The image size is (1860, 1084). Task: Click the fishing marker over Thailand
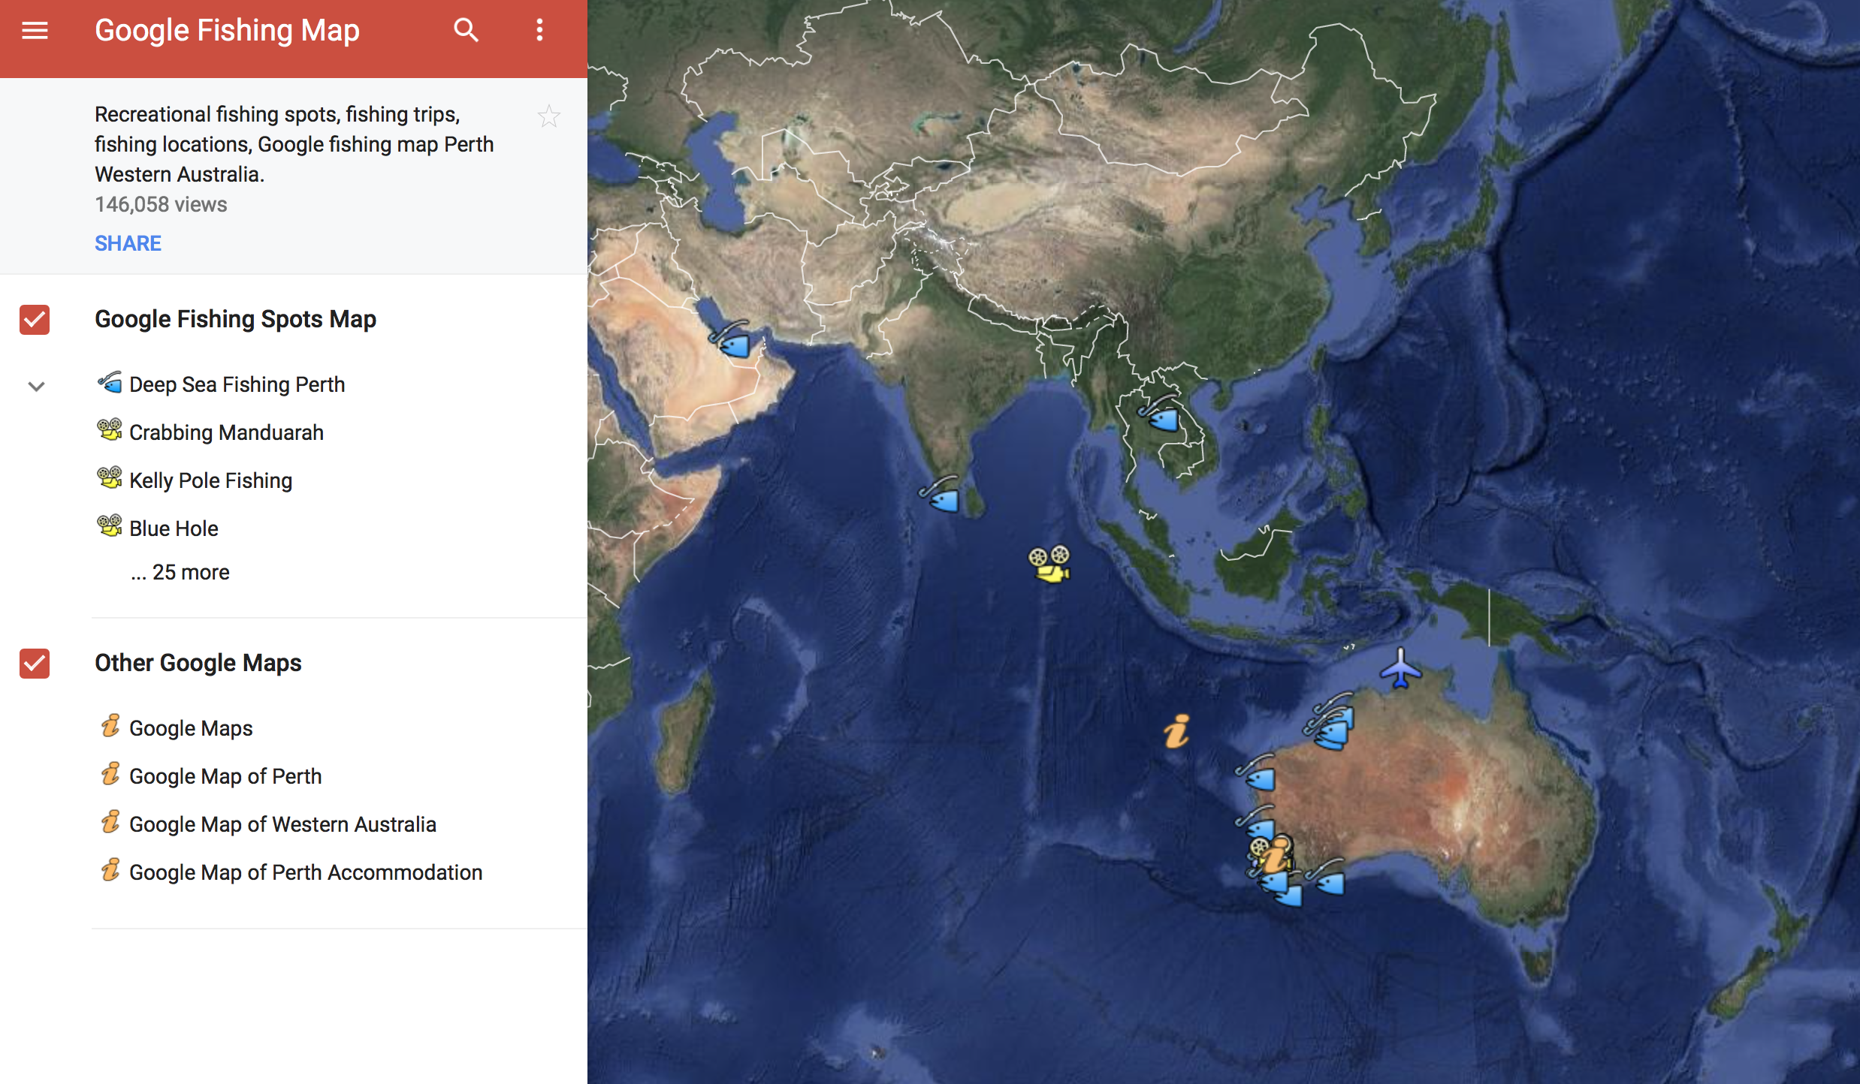click(1159, 413)
